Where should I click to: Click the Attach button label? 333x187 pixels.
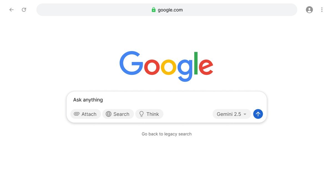(x=89, y=114)
